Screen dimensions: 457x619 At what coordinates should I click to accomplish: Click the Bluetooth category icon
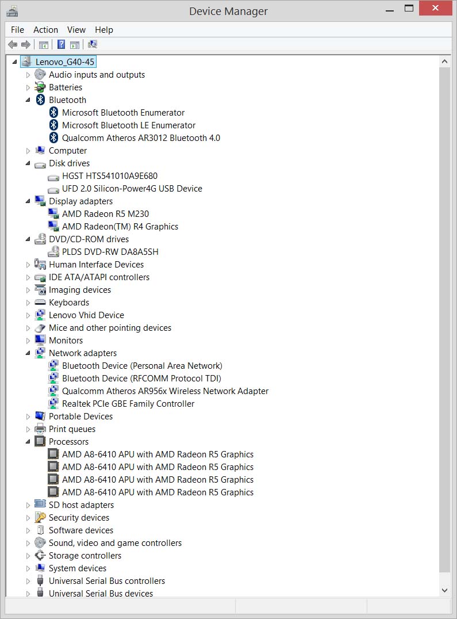(40, 100)
